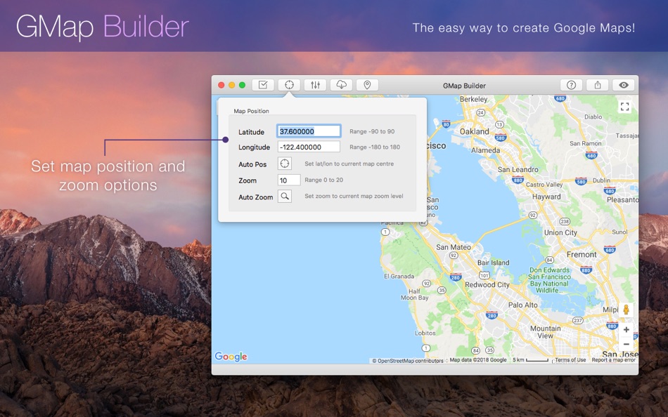Viewport: 668px width, 417px height.
Task: Click the Dublin map label
Action: (601, 180)
